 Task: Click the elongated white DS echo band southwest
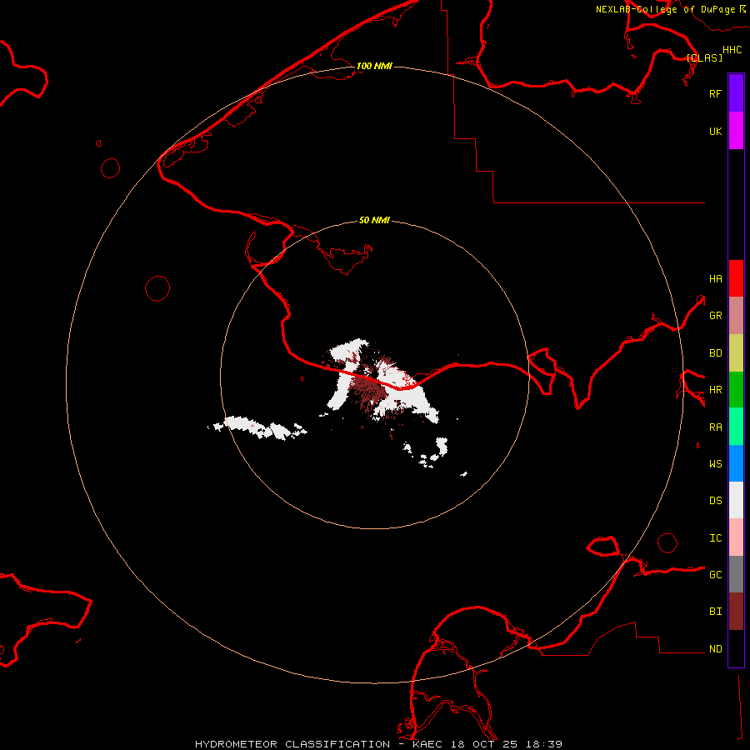click(x=258, y=427)
